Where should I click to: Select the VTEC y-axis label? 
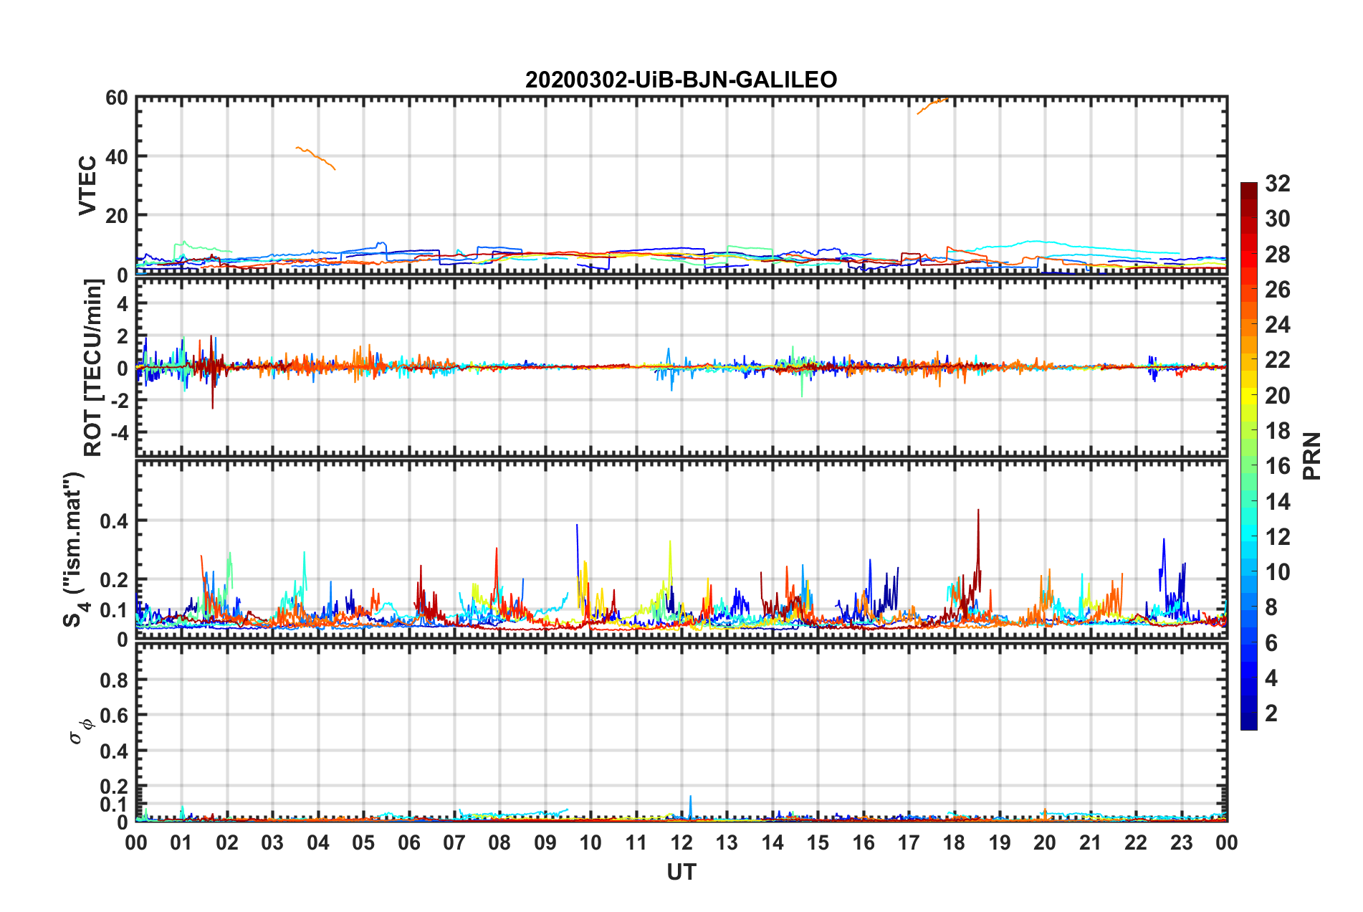point(87,186)
